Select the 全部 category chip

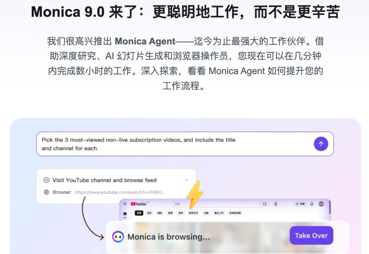click(x=139, y=213)
